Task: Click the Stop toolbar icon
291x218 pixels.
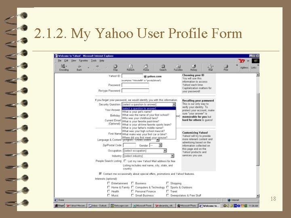Action: point(115,68)
